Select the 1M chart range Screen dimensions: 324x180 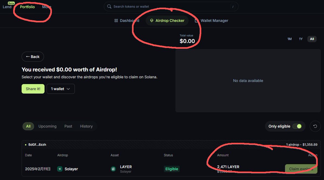289,39
